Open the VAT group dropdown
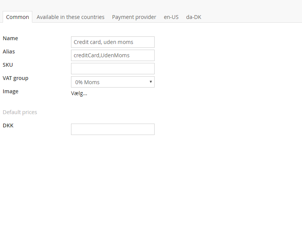 (113, 82)
